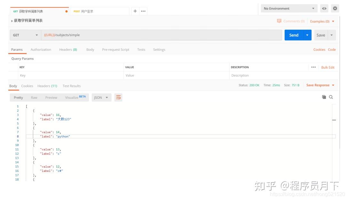Select the Params tab
348x200 pixels.
[x=17, y=50]
